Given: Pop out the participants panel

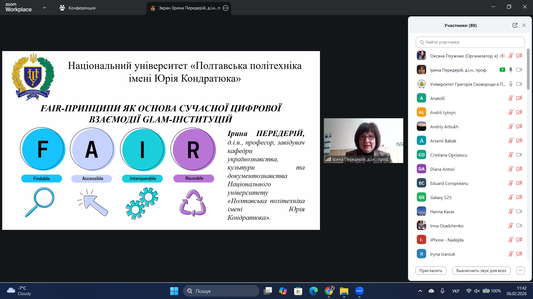Looking at the screenshot, I should 515,25.
